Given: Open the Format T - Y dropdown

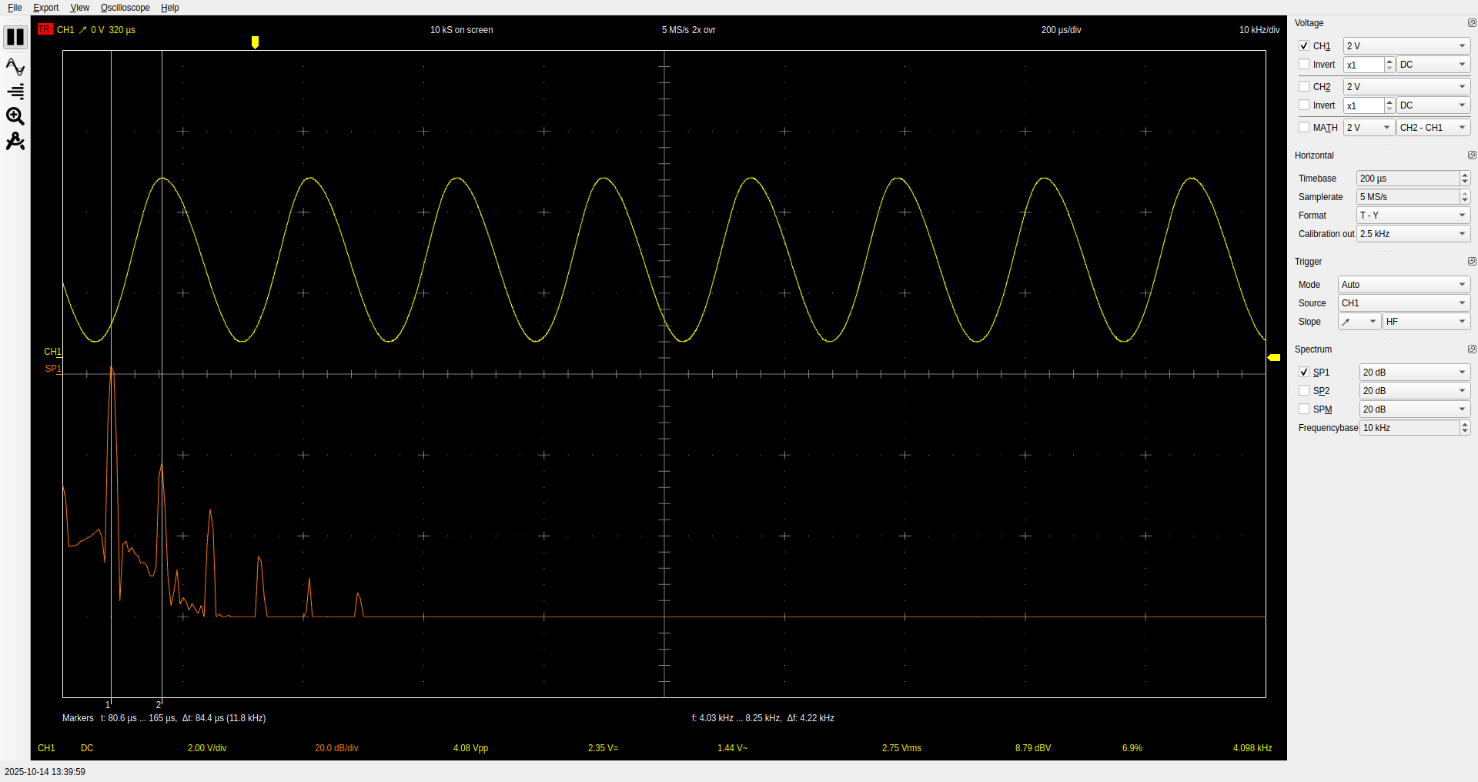Looking at the screenshot, I should click(1413, 216).
